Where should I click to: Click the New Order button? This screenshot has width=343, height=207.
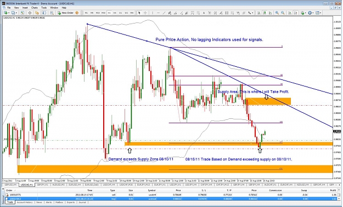[x=65, y=13]
